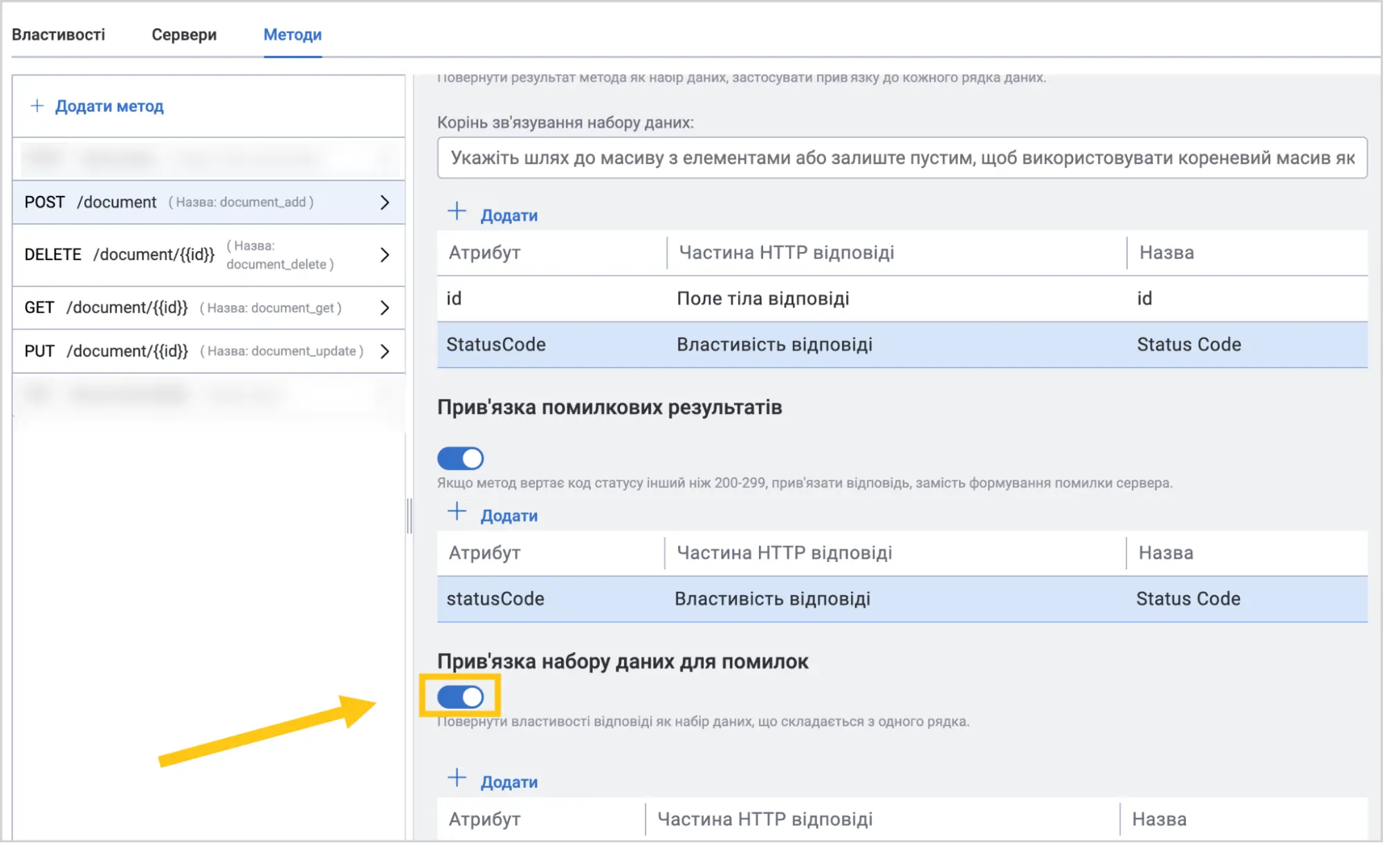The image size is (1383, 843).
Task: Select the StatusCode row in the first table
Action: tap(902, 345)
